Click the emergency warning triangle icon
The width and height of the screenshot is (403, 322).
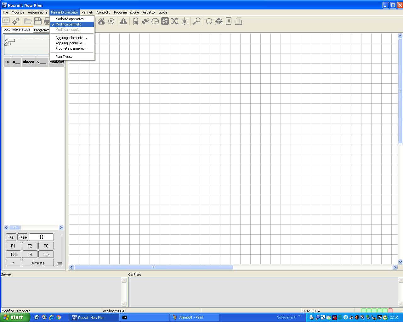coord(123,21)
